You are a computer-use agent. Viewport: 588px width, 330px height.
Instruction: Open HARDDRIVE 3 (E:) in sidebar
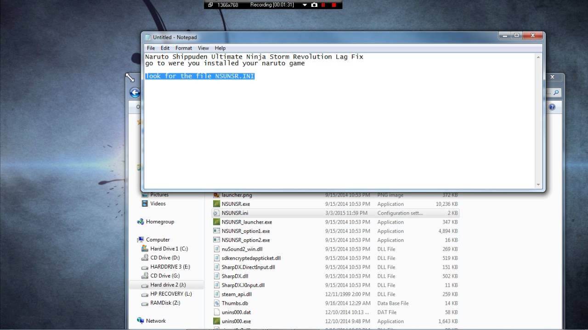(170, 267)
